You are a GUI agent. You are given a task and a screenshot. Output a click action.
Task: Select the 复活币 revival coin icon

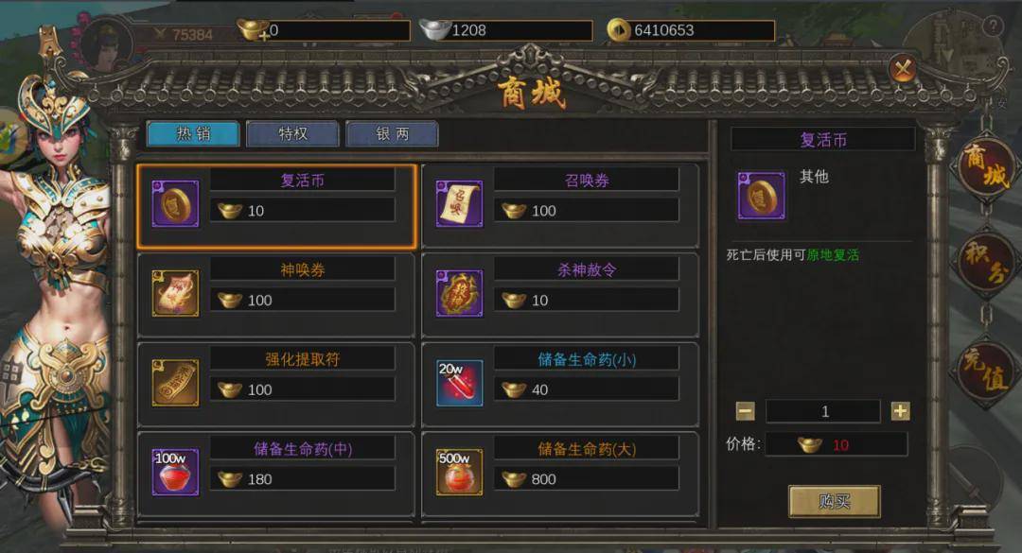pos(175,204)
